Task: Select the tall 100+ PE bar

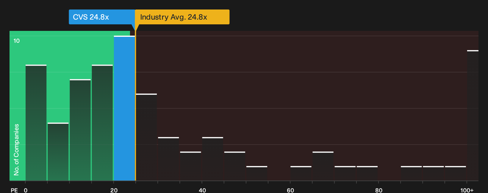Action: [473, 116]
